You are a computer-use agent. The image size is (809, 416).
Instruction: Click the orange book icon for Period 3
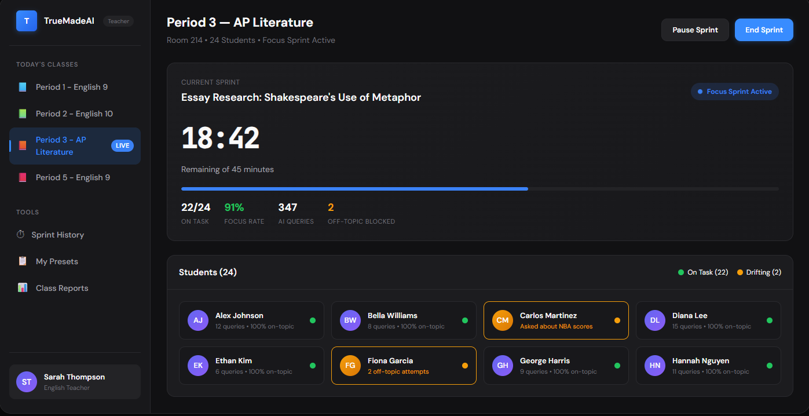(x=23, y=145)
